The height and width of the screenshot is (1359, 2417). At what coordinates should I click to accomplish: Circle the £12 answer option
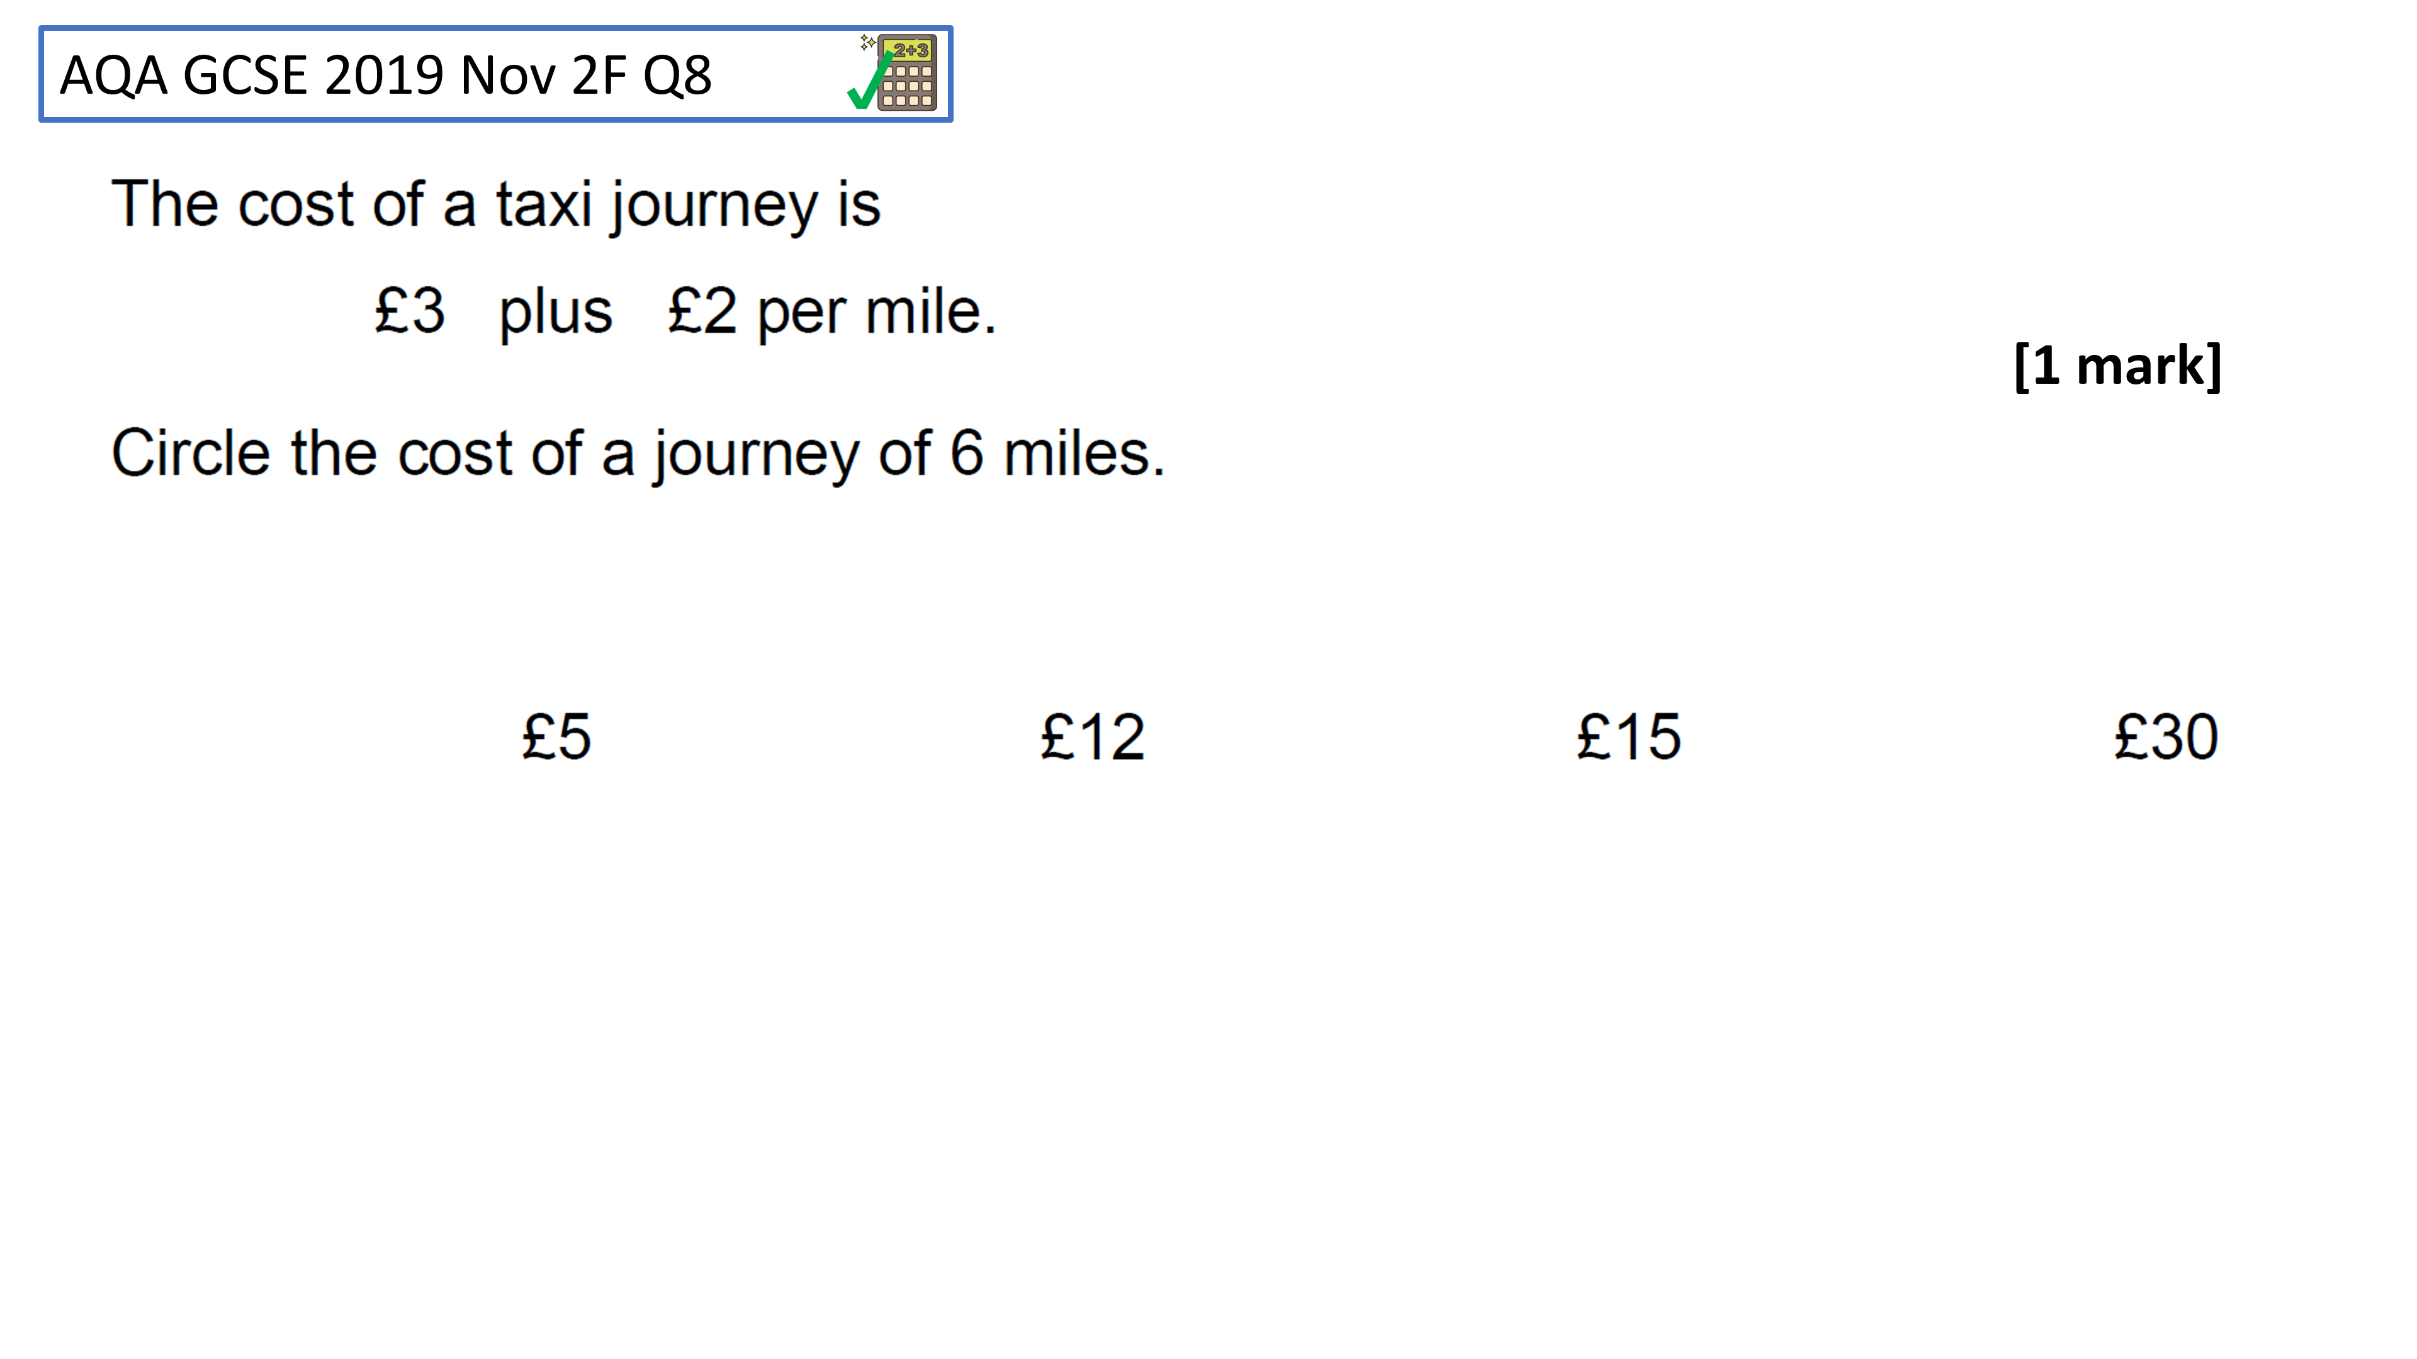[x=1092, y=737]
